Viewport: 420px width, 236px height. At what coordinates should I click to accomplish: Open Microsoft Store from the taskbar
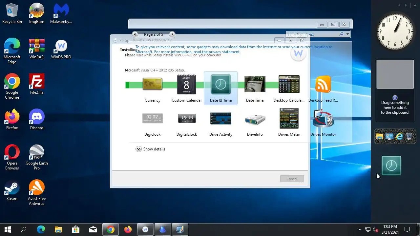coord(76,229)
